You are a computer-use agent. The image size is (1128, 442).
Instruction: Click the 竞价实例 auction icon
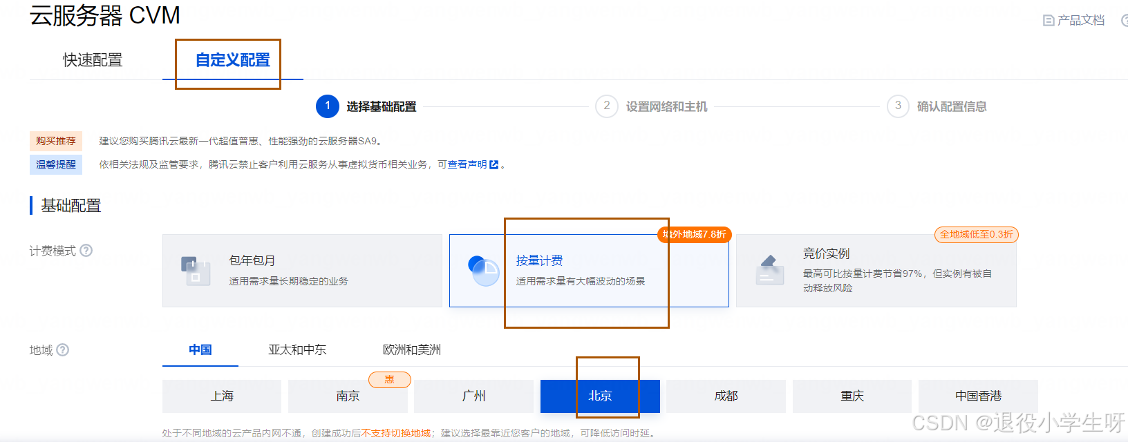click(x=770, y=271)
